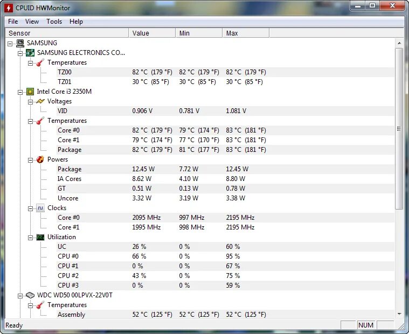Collapse Temperatures group under Intel Core i3
Image resolution: width=409 pixels, height=334 pixels.
tap(30, 121)
